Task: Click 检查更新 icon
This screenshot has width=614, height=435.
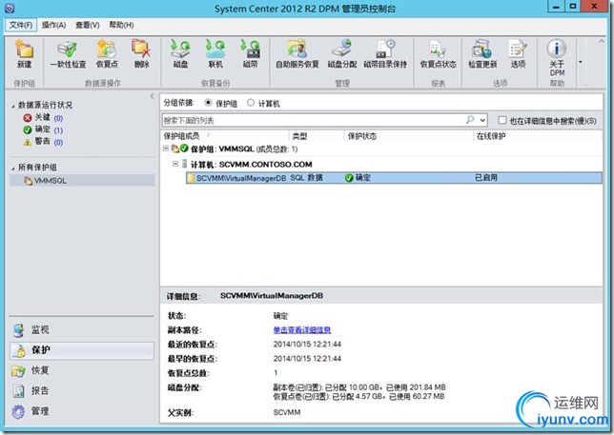Action: coord(482,54)
